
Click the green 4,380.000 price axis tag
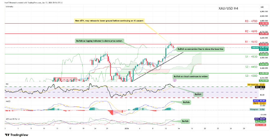click(264, 73)
